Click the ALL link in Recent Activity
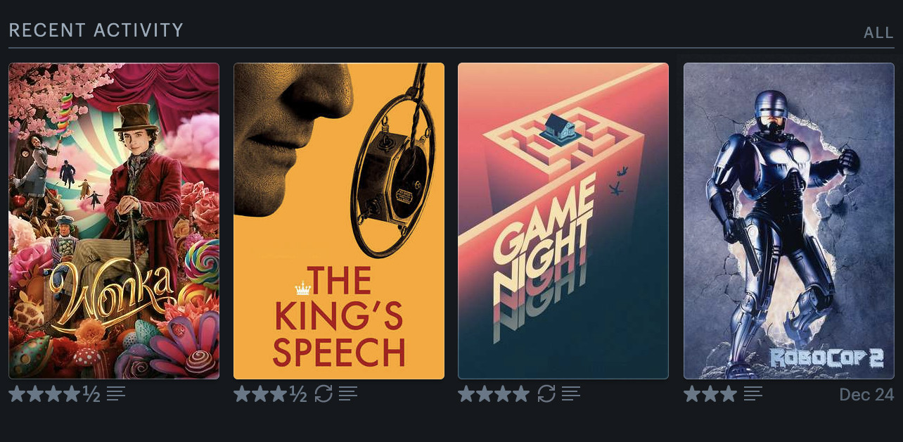This screenshot has width=903, height=442. pyautogui.click(x=879, y=33)
